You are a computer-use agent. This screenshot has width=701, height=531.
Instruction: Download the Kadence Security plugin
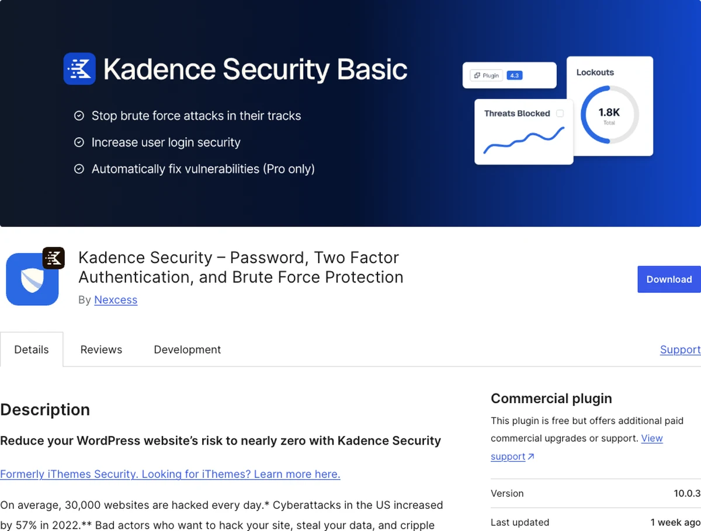[669, 280]
